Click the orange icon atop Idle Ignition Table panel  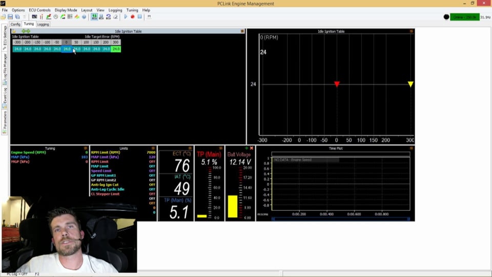coord(242,31)
